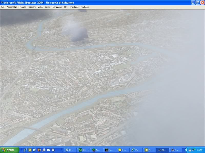Launch Internet Explorer from the quick launch bar
Image resolution: width=205 pixels, height=153 pixels.
(25, 150)
